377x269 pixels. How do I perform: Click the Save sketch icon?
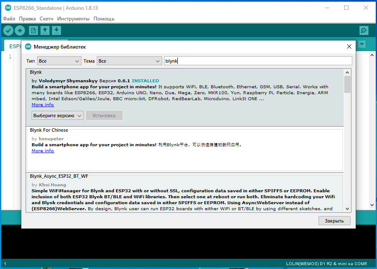[56, 30]
